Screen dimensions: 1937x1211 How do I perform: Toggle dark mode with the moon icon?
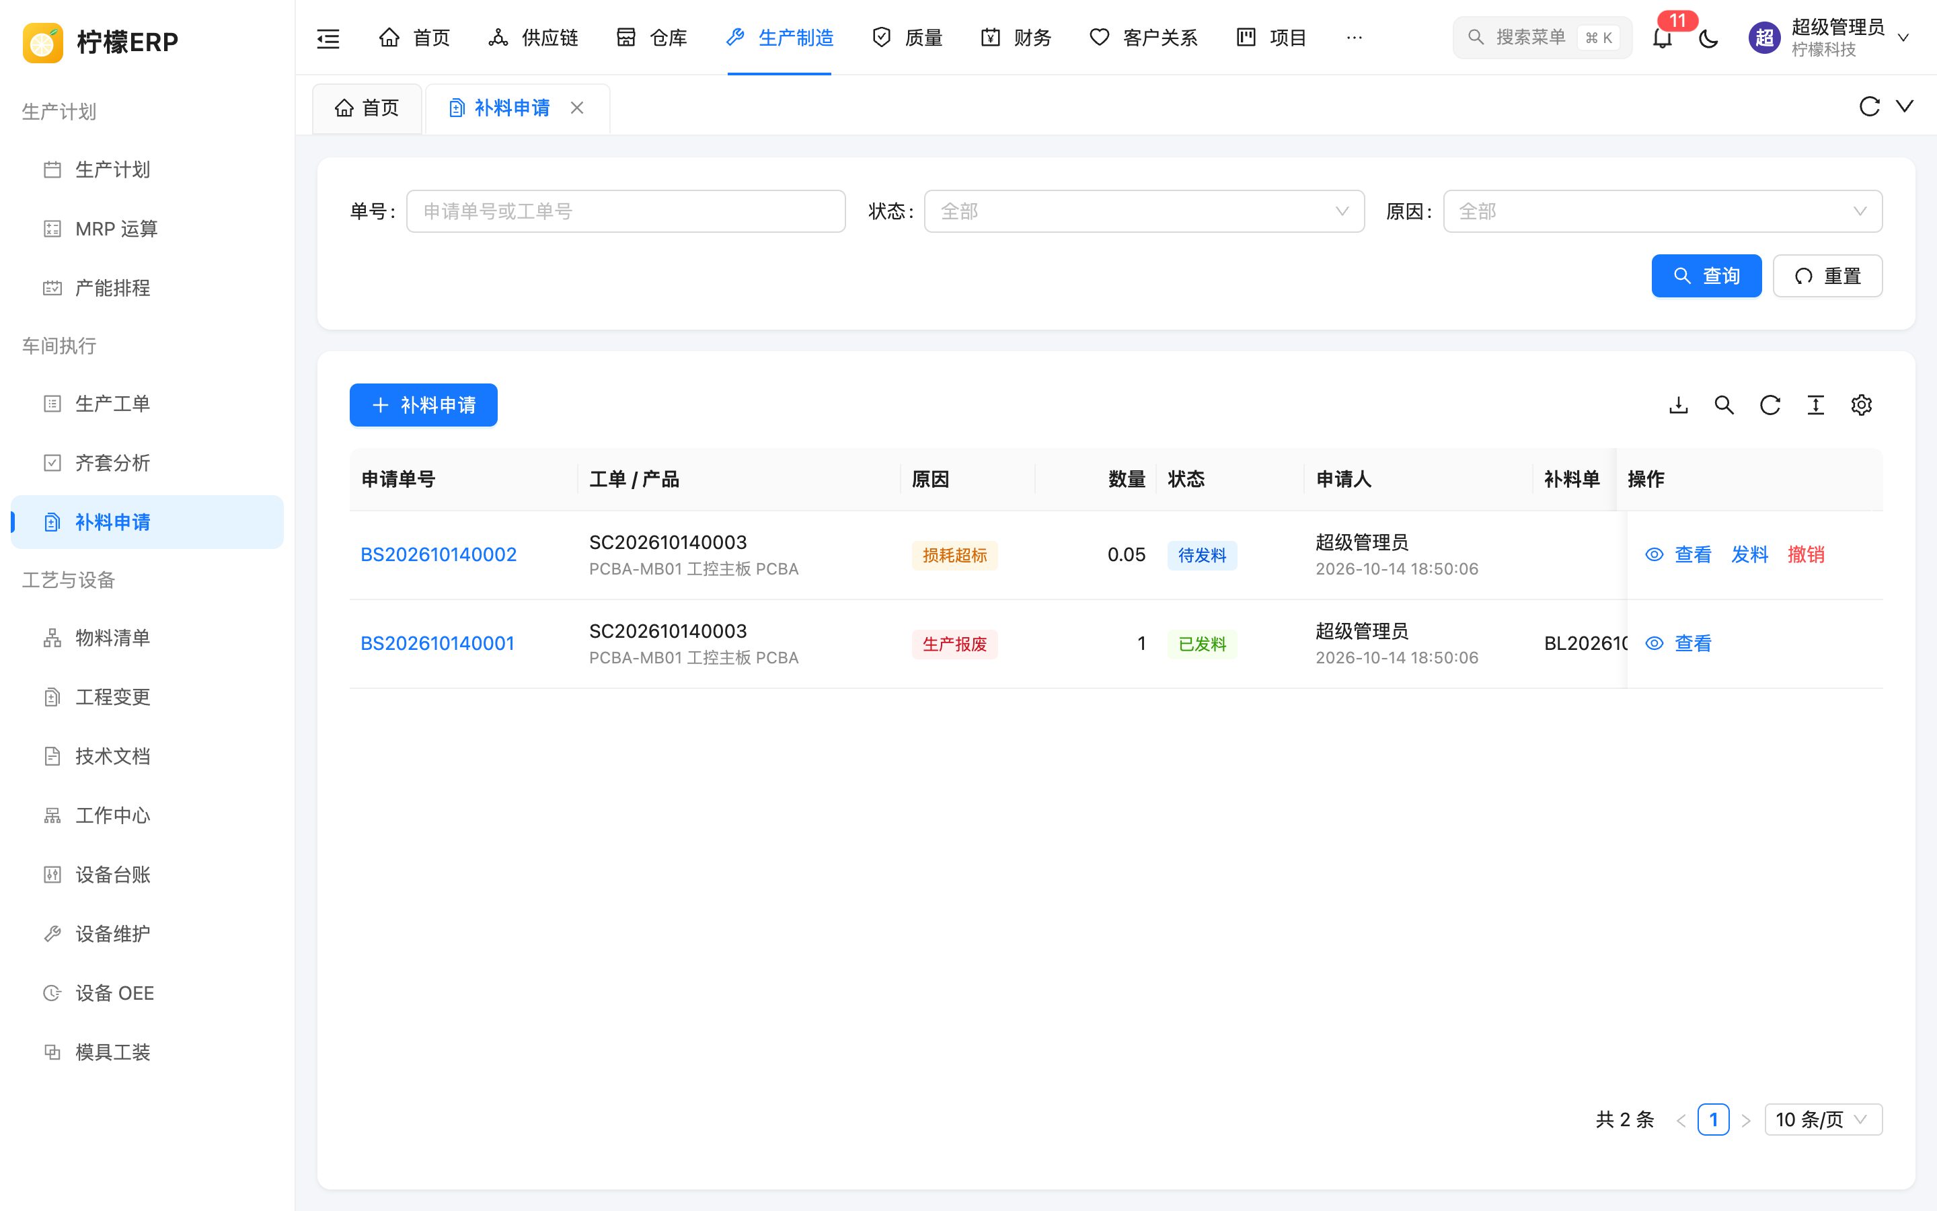tap(1708, 38)
